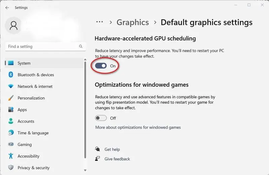Click the Find a setting search box

coord(45,46)
